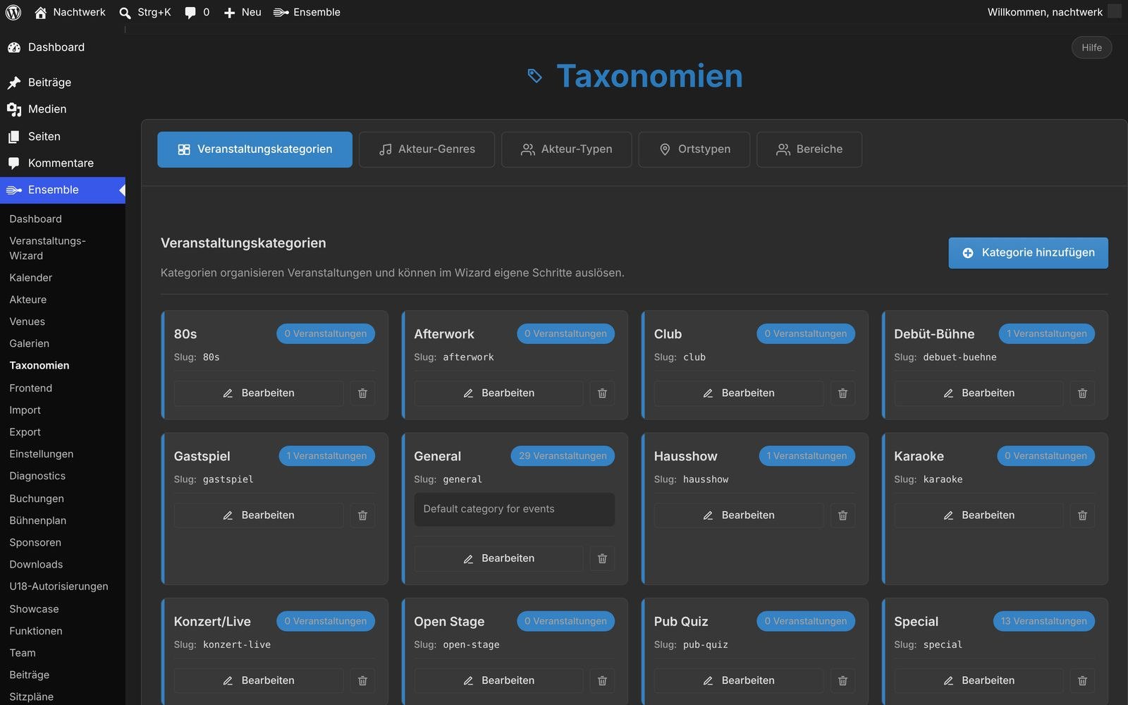Select Veranstaltungskategorien tab
1128x705 pixels.
(255, 149)
